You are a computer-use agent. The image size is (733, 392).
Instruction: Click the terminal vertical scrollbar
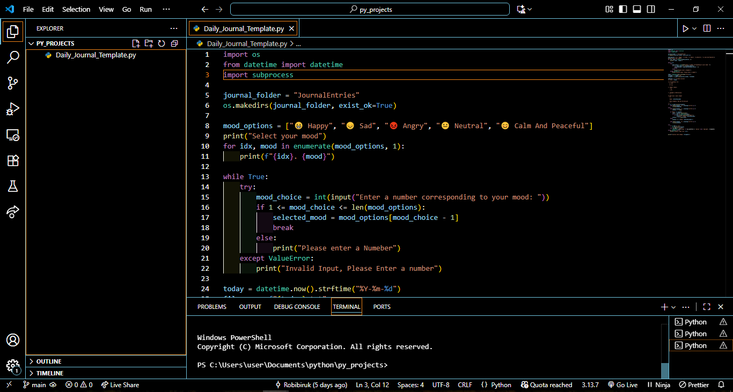(665, 370)
